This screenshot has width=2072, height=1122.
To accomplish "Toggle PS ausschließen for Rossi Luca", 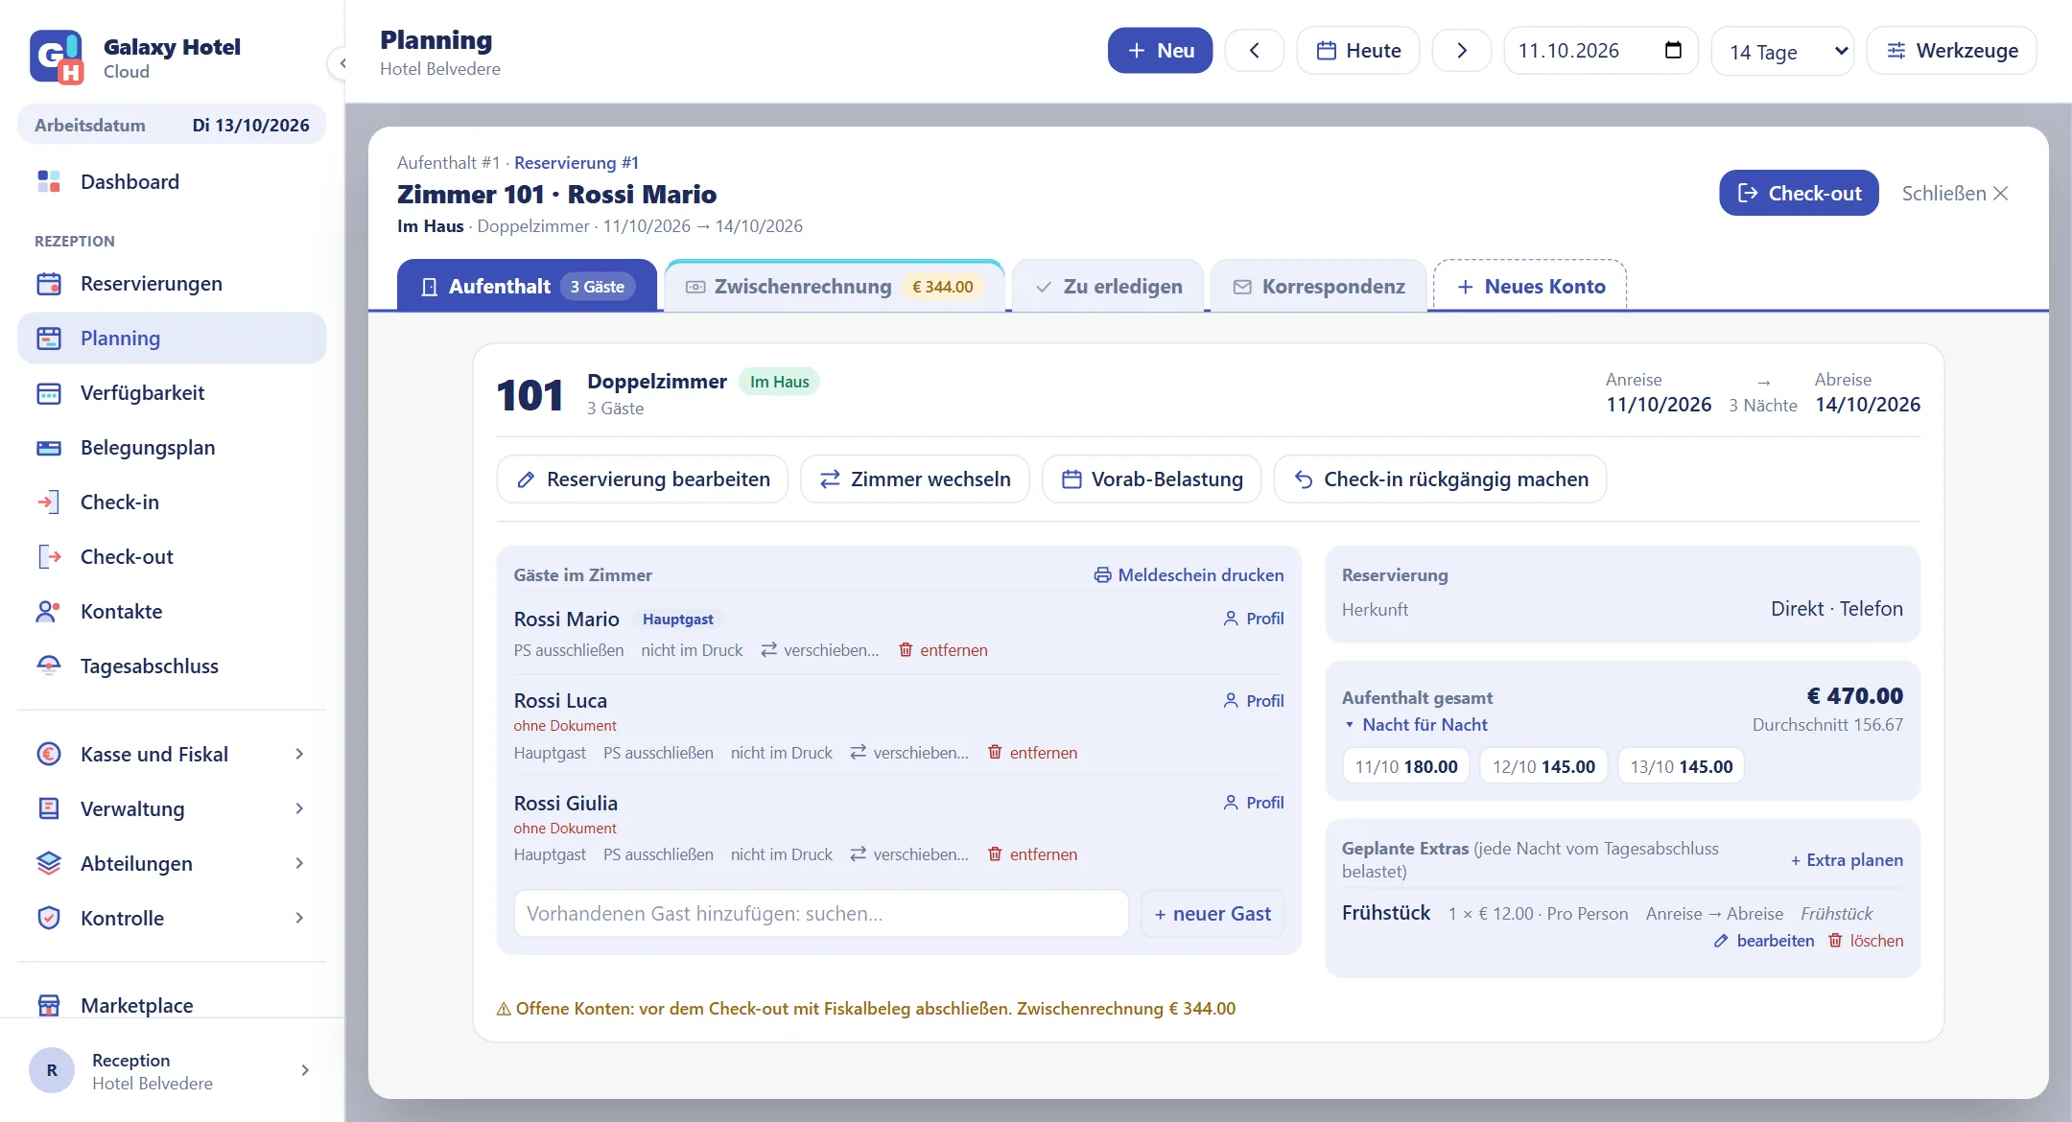I will point(658,753).
